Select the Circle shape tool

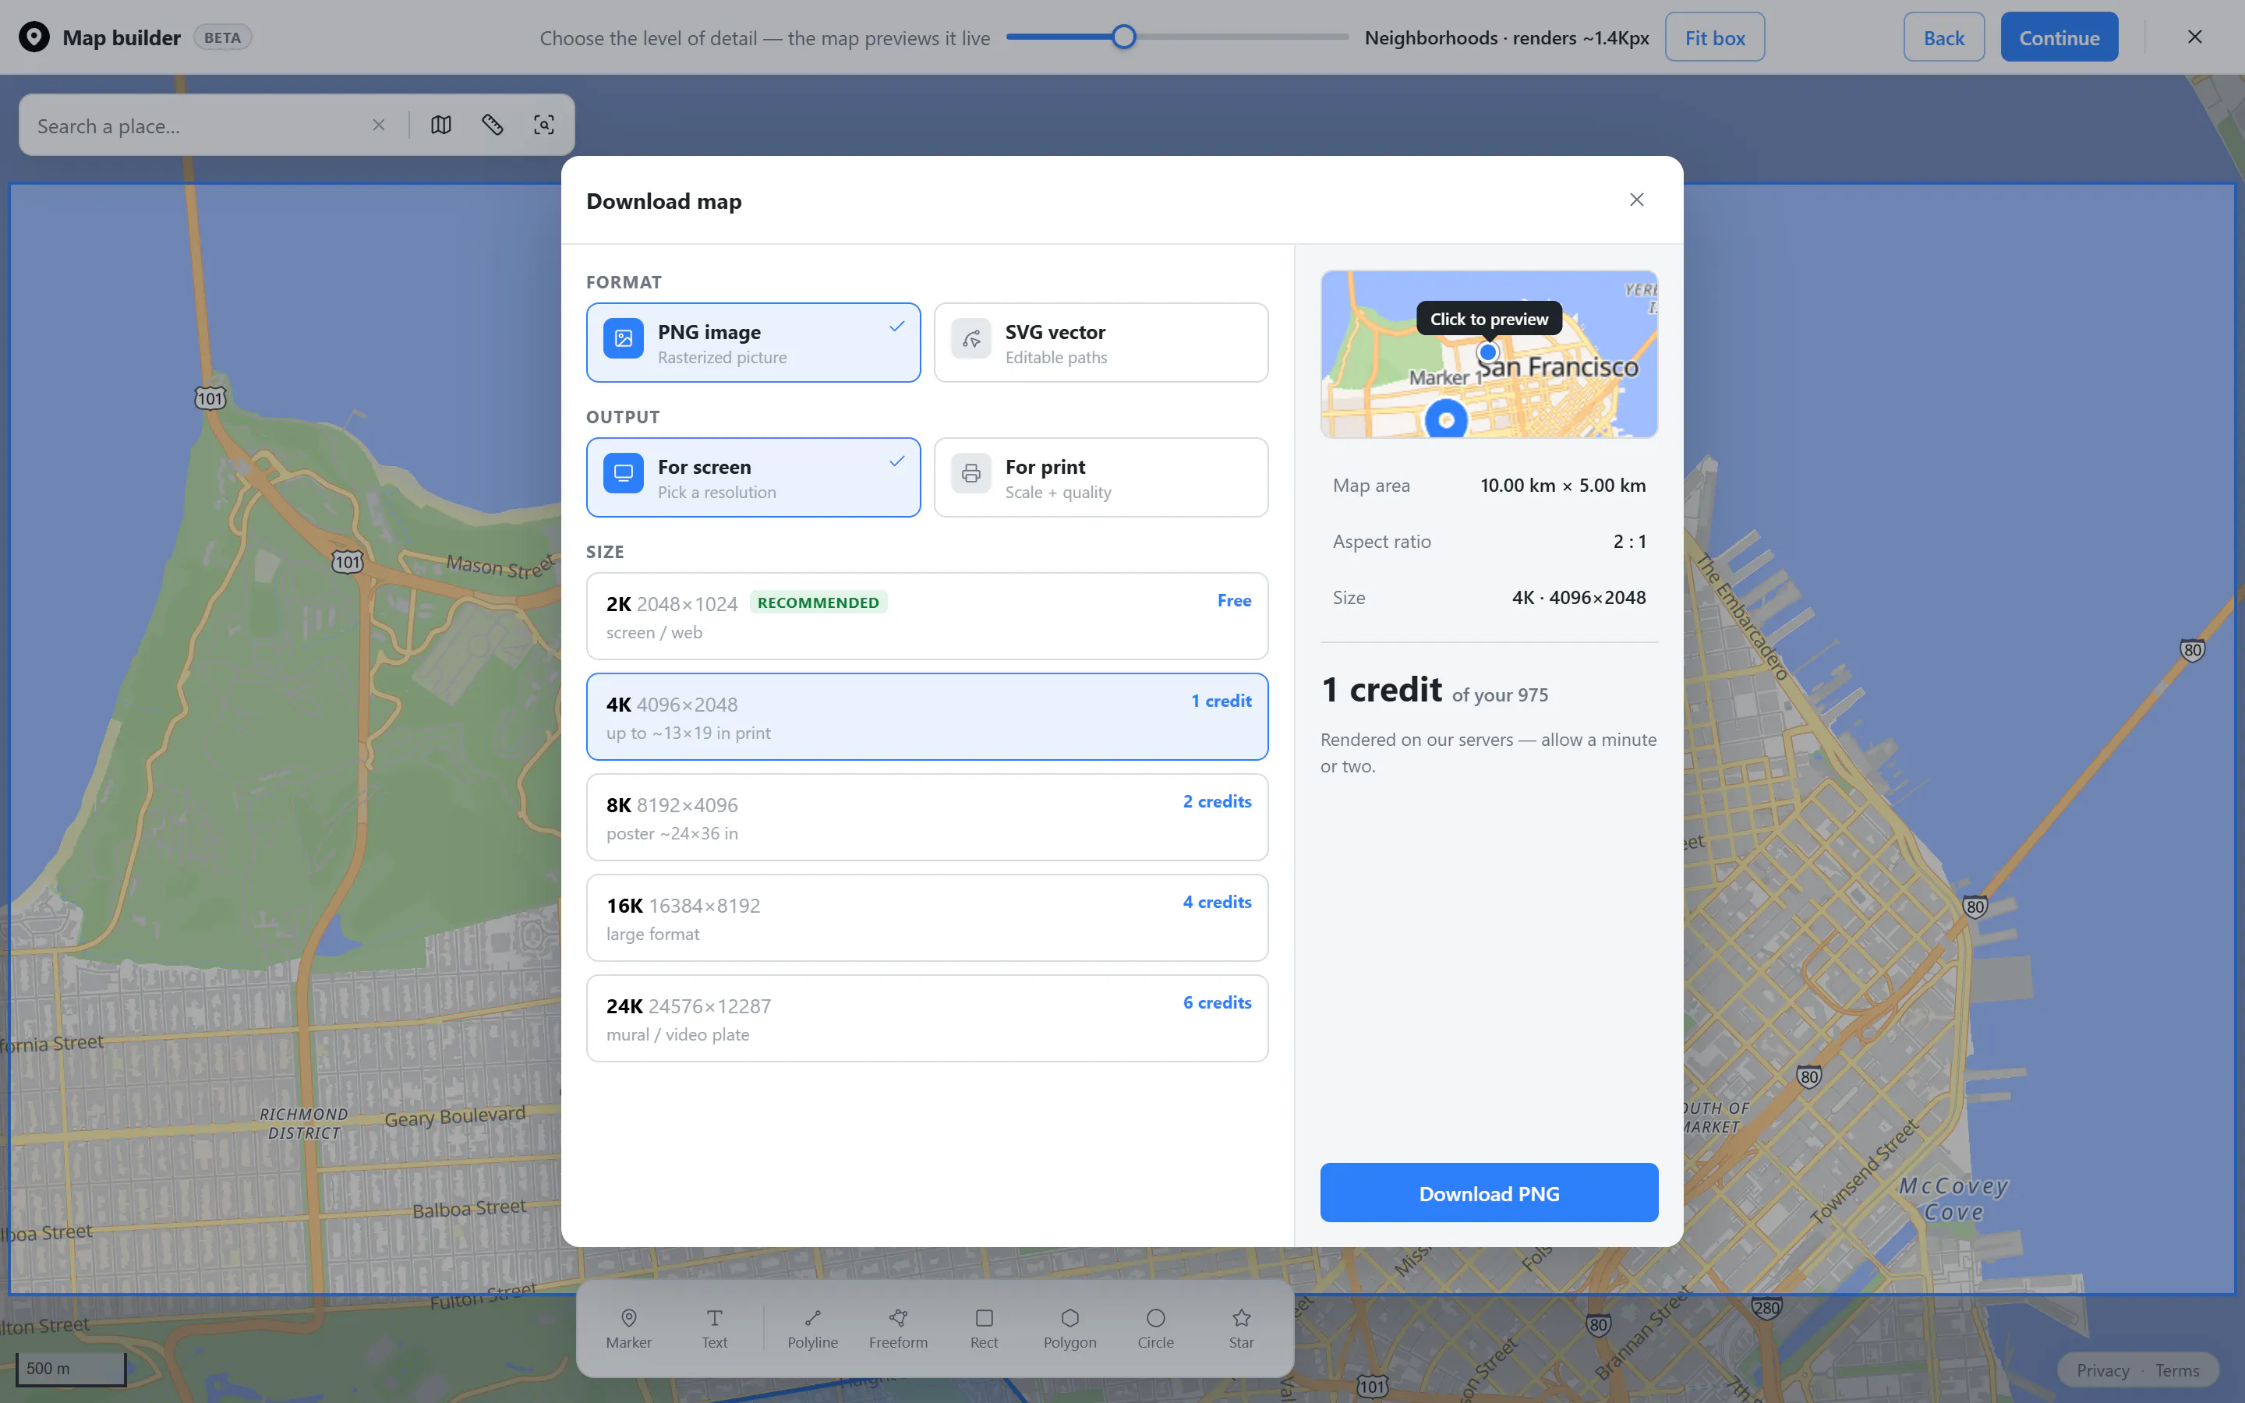pyautogui.click(x=1156, y=1328)
